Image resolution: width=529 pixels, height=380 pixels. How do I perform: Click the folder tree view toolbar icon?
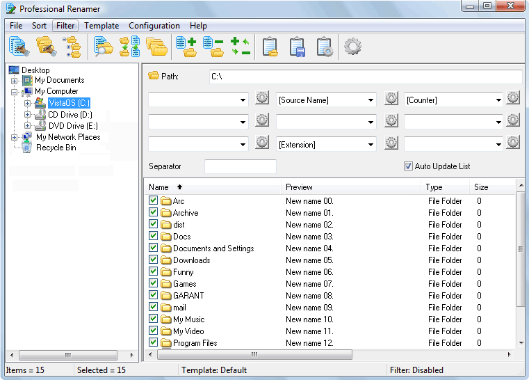[x=72, y=47]
